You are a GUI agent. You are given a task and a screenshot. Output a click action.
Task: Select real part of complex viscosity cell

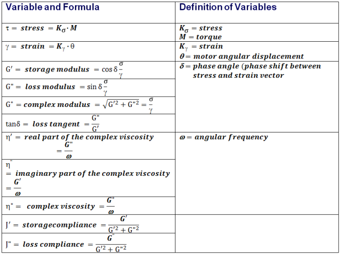point(89,146)
